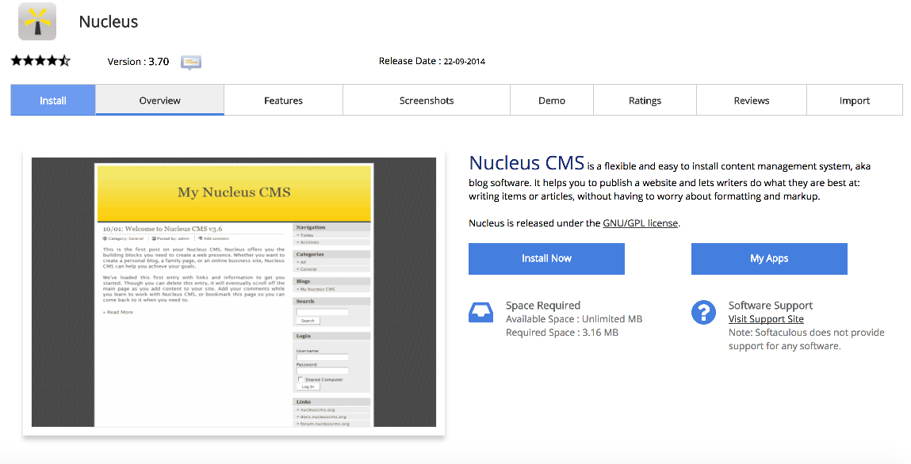Click the Install Now button
Screen dimensions: 911x464
[x=547, y=259]
